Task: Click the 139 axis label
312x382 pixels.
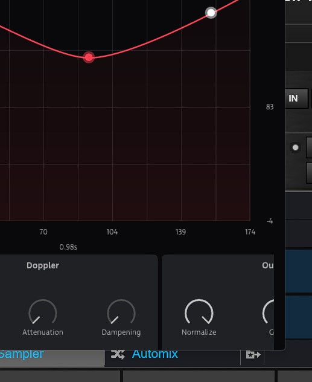Action: pos(180,232)
